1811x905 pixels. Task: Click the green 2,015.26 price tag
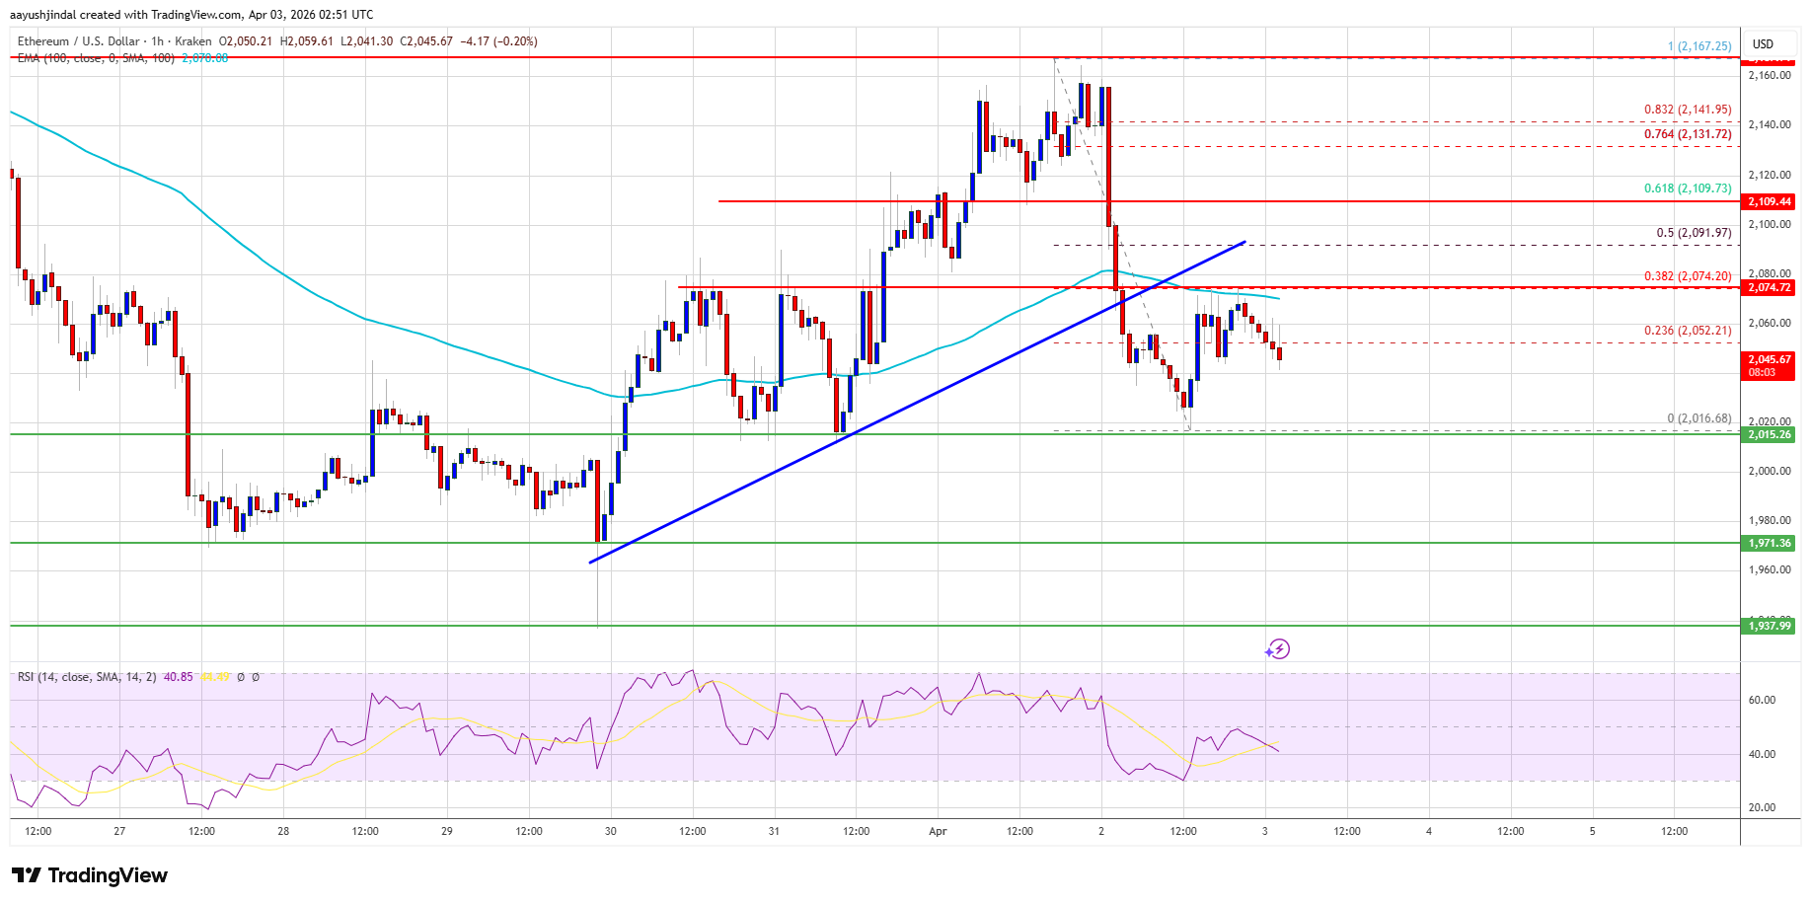click(1769, 434)
